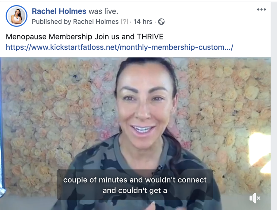The height and width of the screenshot is (210, 277).
Task: Click the word THRIVE in the post
Action: [150, 37]
